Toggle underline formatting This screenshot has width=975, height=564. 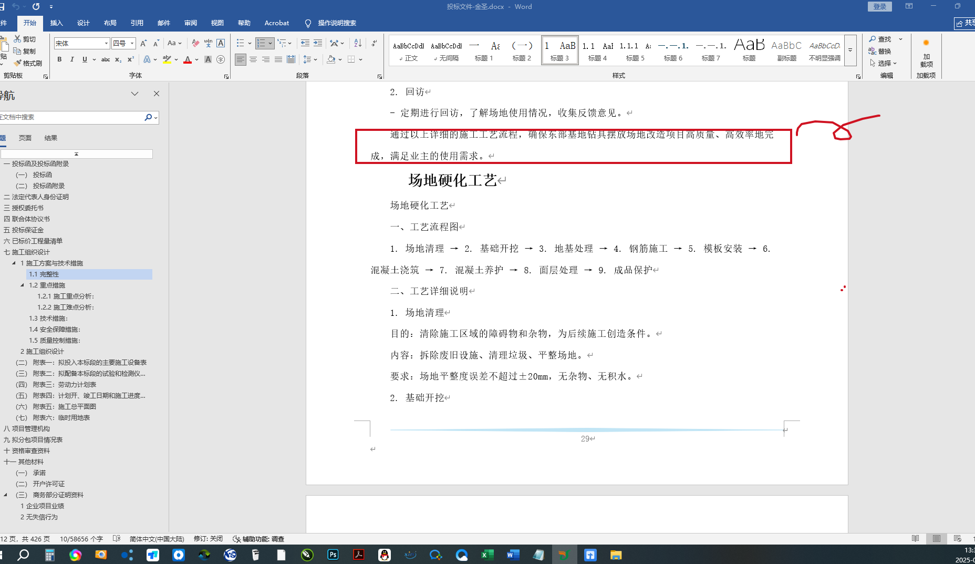[x=85, y=59]
